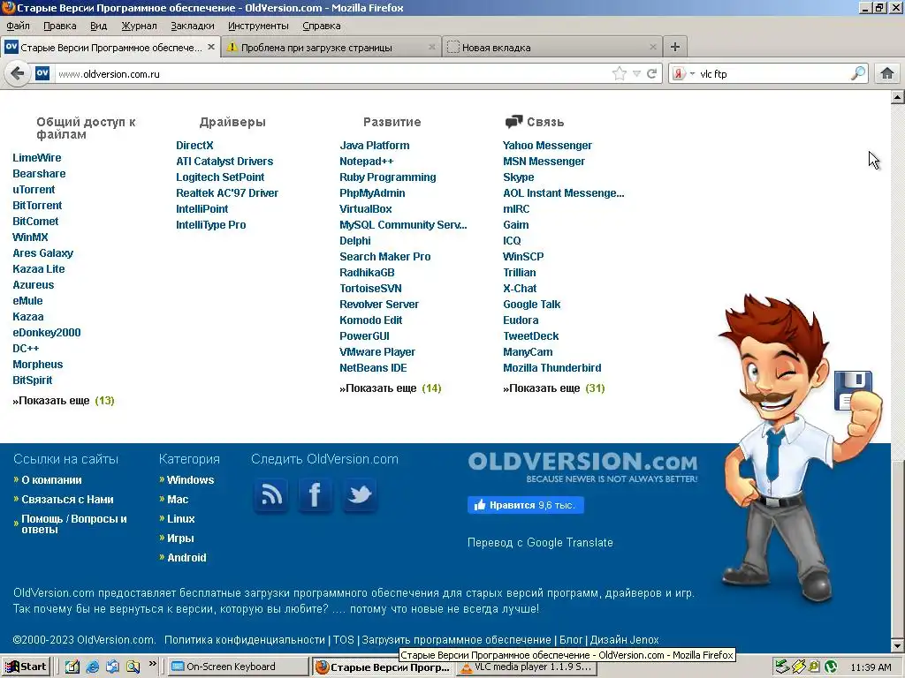Open the Mozilla Thunderbird link

tap(551, 368)
